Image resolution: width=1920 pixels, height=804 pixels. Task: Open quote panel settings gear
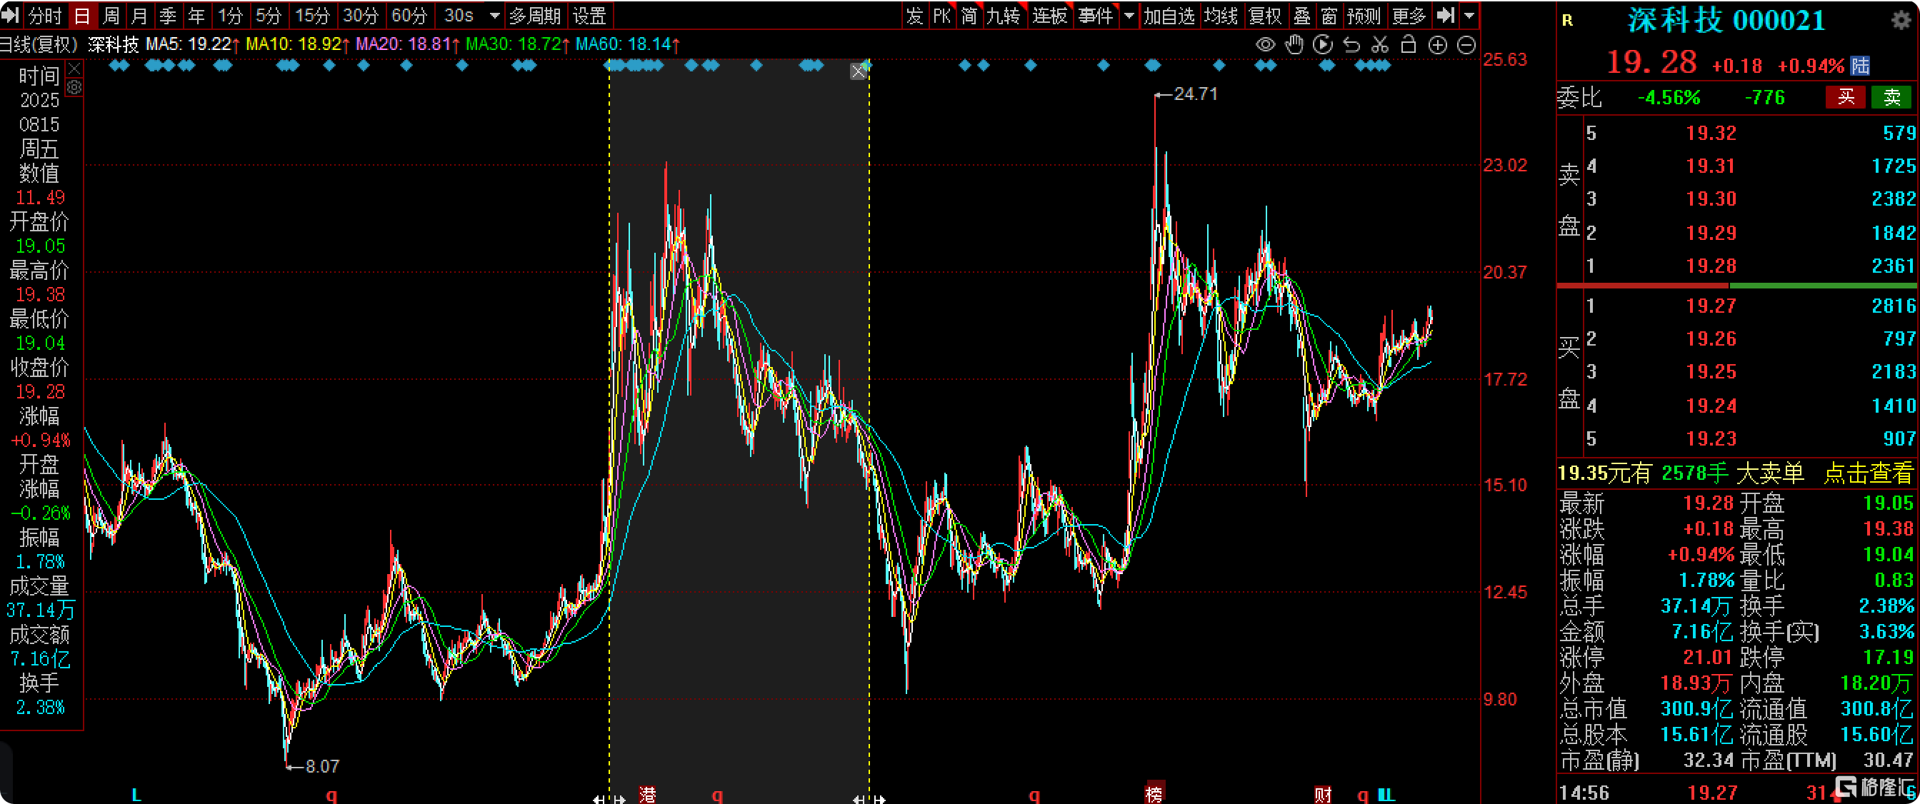point(1902,19)
